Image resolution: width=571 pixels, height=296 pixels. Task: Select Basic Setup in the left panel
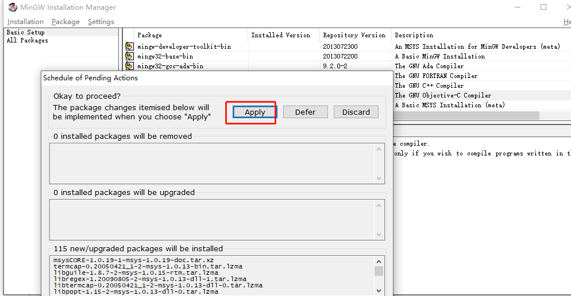point(25,32)
